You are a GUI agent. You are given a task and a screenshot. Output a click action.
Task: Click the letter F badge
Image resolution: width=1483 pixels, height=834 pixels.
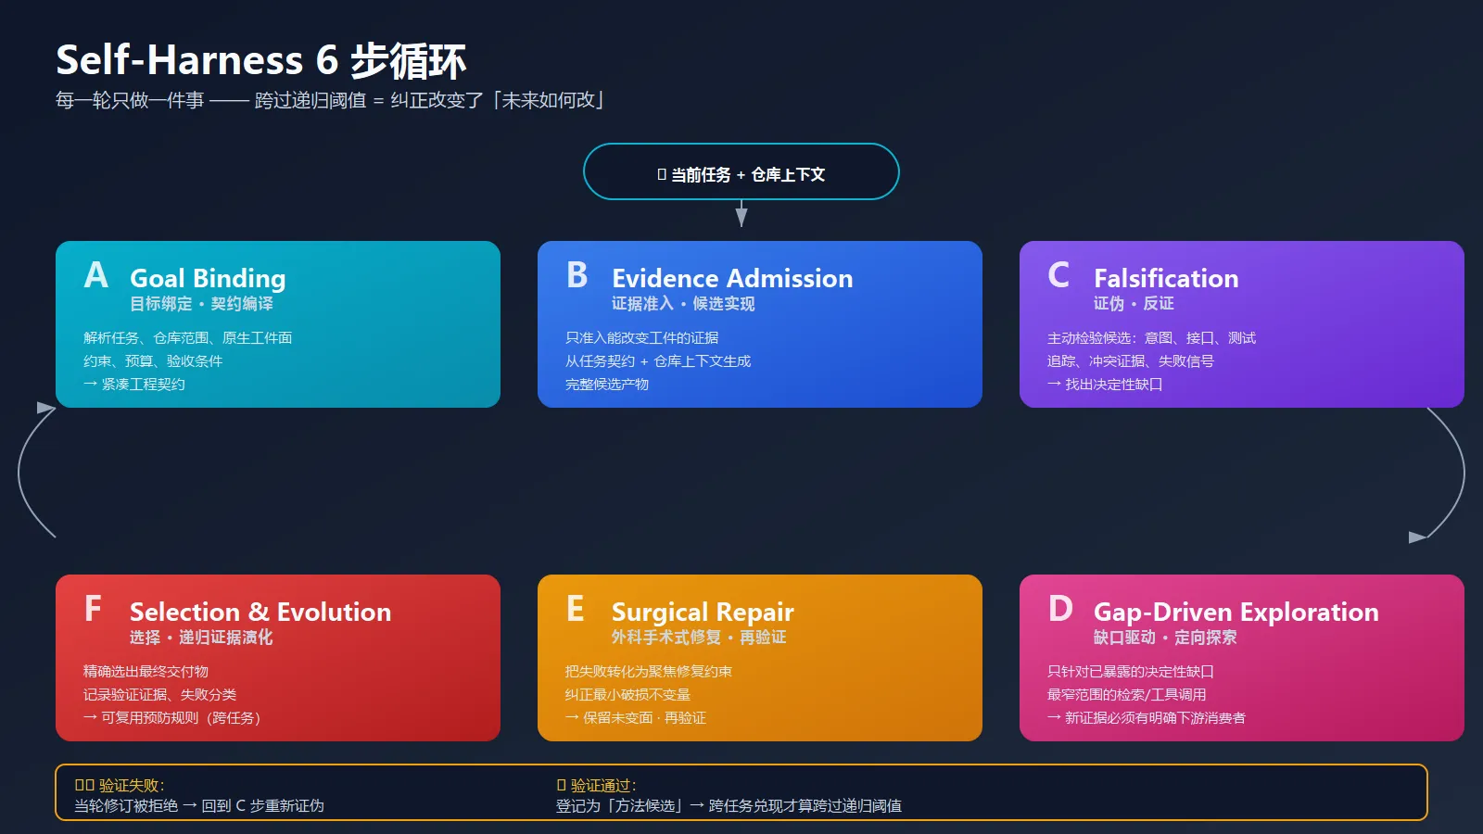coord(93,609)
